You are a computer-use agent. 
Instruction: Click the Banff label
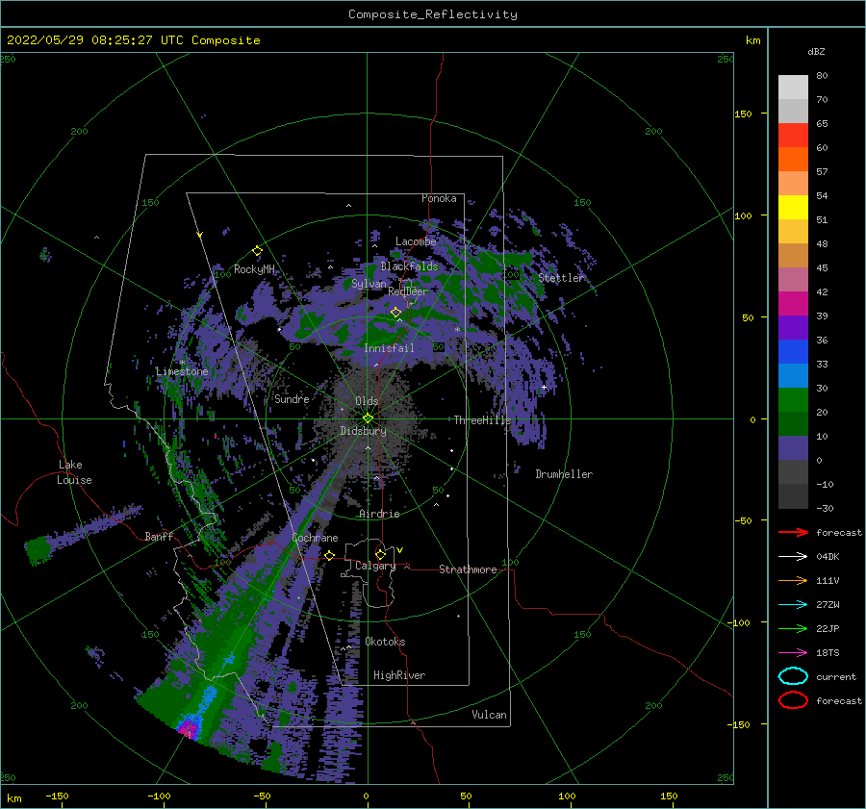[x=159, y=536]
